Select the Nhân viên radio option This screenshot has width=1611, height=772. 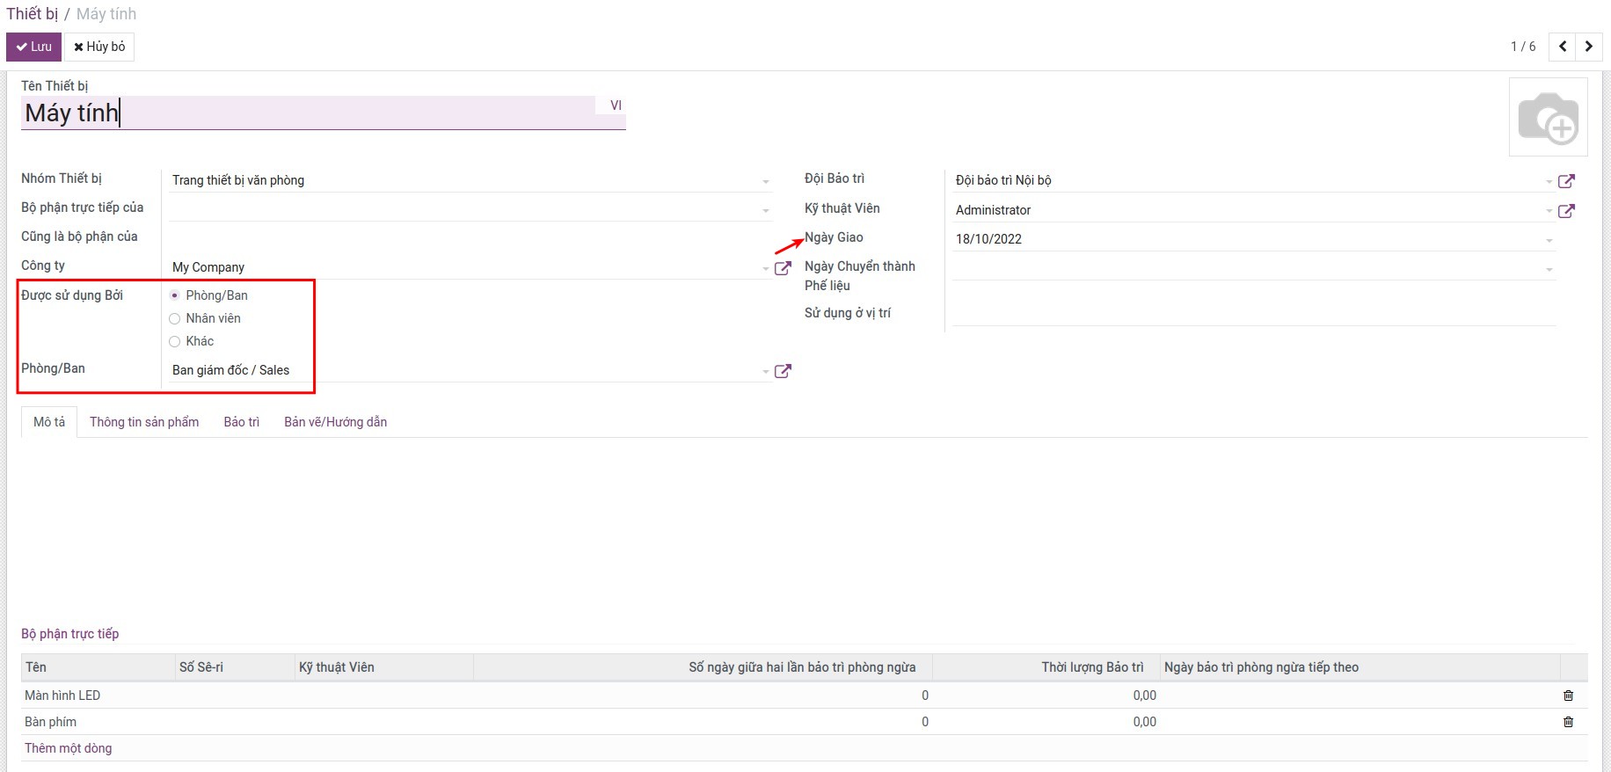(175, 318)
